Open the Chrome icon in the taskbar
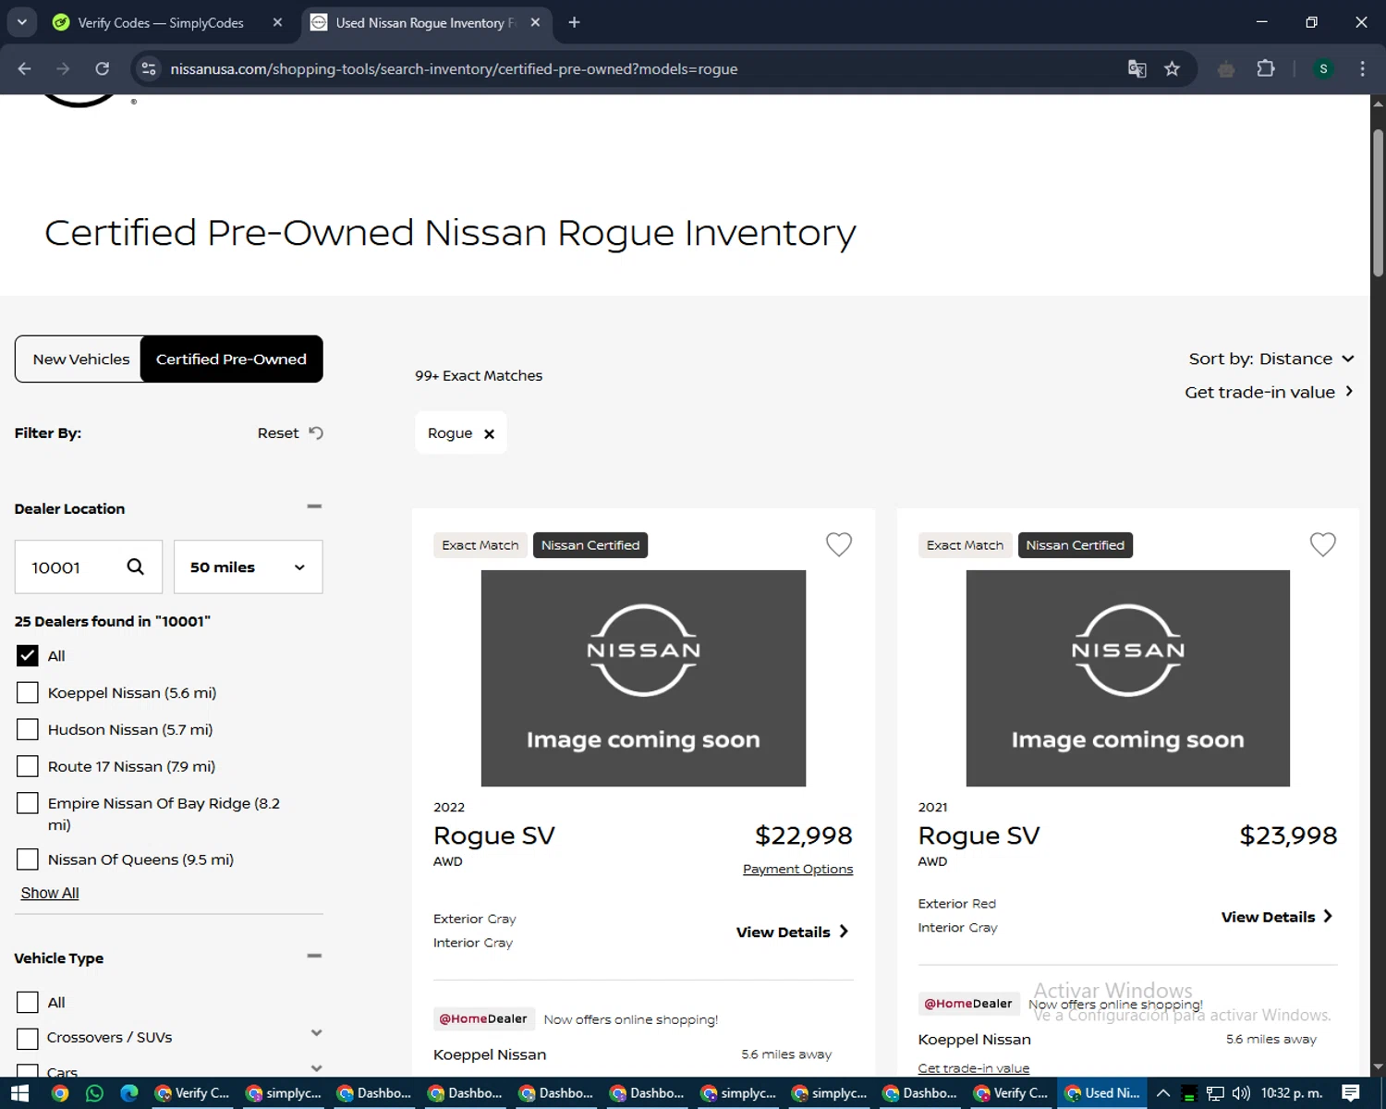Image resolution: width=1386 pixels, height=1109 pixels. pyautogui.click(x=60, y=1093)
